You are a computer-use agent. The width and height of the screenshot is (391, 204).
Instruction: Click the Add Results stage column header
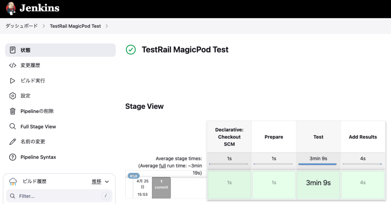[x=363, y=137]
